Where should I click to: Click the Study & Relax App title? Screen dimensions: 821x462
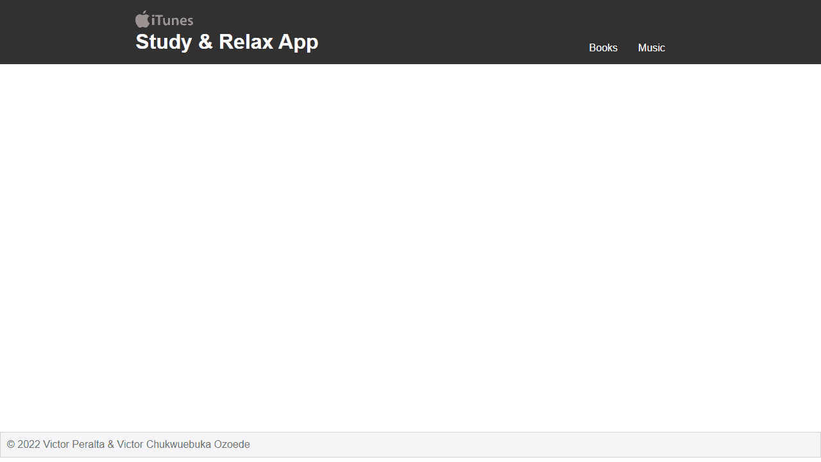[227, 42]
